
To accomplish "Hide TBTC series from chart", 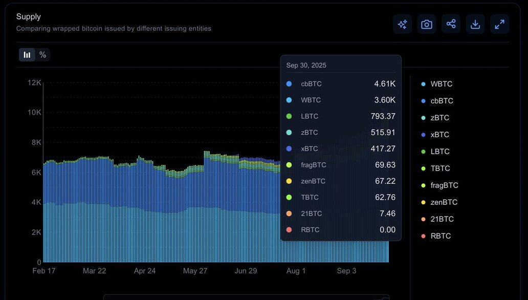I will click(439, 168).
